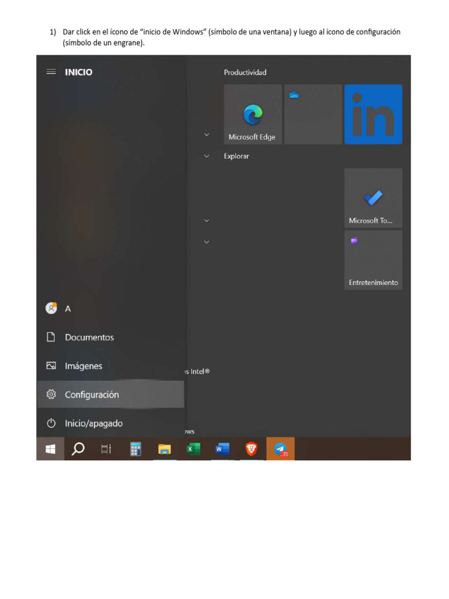This screenshot has height=599, width=449.
Task: Open Inicio/apagado power options
Action: pyautogui.click(x=110, y=424)
